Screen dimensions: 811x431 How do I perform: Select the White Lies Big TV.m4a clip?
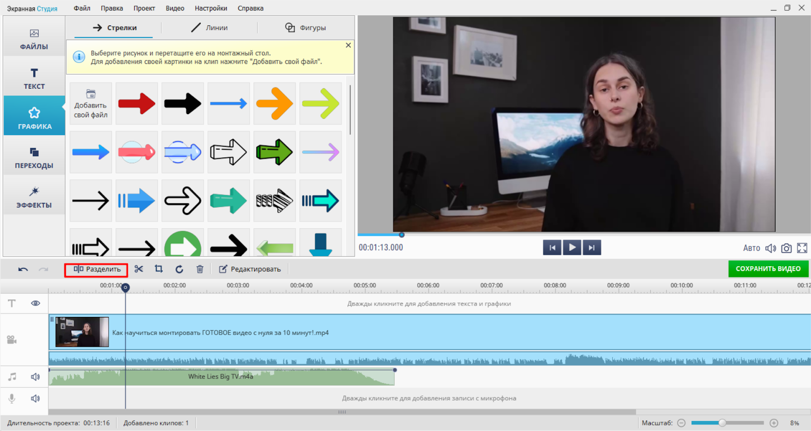pyautogui.click(x=222, y=377)
